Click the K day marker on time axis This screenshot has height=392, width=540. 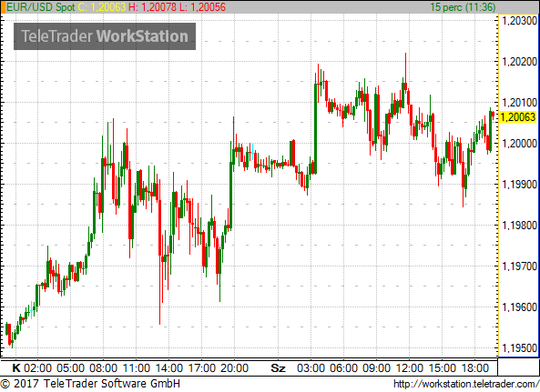click(16, 368)
